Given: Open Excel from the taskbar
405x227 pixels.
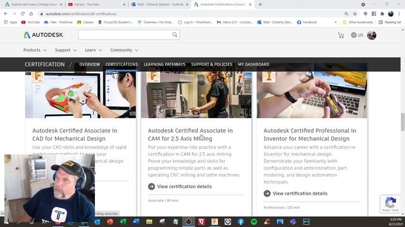Looking at the screenshot, I should [123, 221].
